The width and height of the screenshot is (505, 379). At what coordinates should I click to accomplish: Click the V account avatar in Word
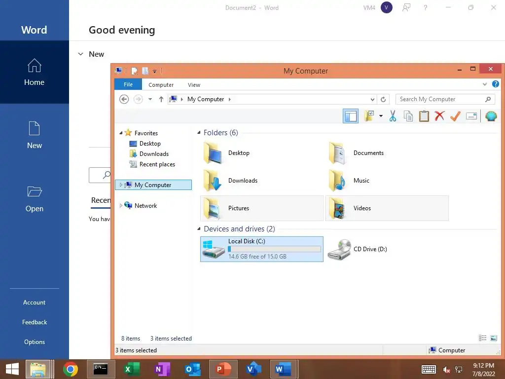387,7
